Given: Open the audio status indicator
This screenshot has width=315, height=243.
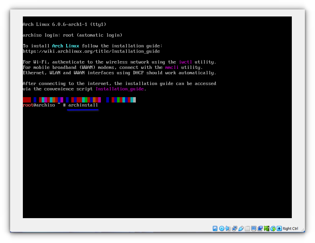Looking at the screenshot, I should pos(229,228).
